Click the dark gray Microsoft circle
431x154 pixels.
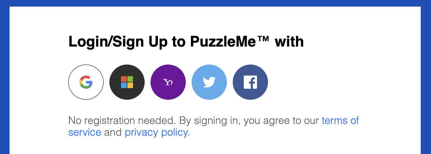(x=127, y=82)
